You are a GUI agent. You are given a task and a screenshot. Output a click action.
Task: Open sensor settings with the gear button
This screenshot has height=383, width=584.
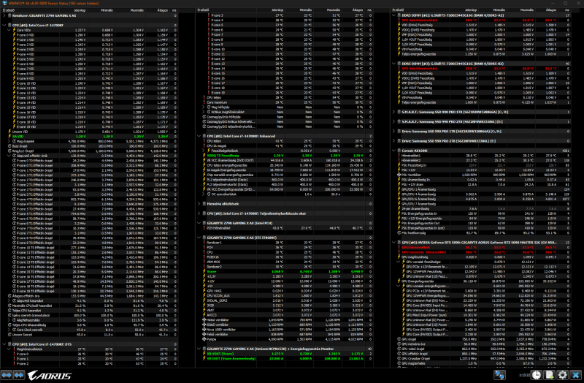[563, 375]
